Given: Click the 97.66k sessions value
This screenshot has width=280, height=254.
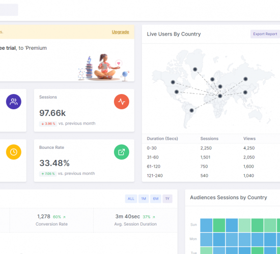Looking at the screenshot, I should [52, 113].
